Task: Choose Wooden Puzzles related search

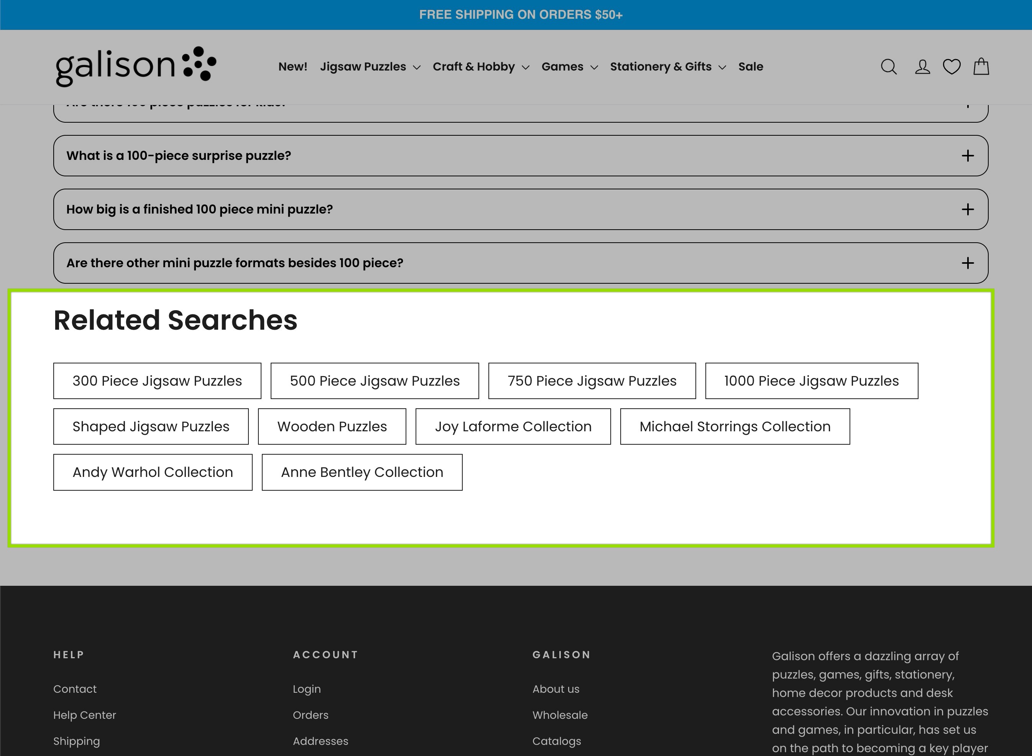Action: pos(332,427)
